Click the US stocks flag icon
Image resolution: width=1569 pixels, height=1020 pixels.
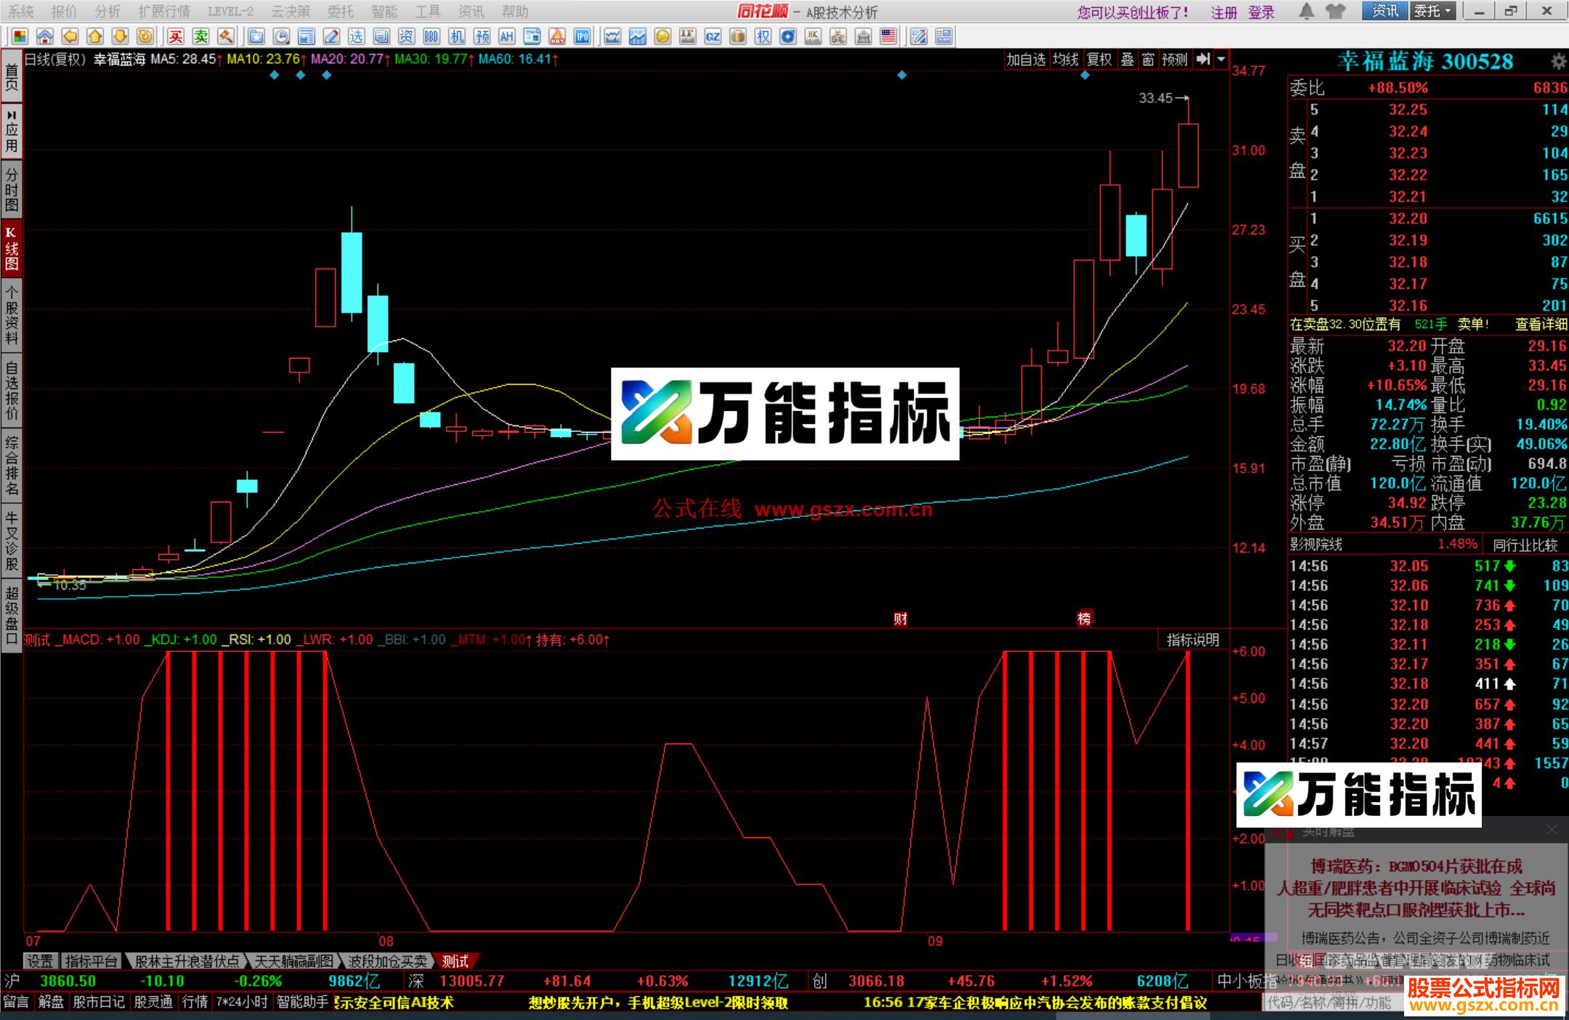tap(888, 36)
